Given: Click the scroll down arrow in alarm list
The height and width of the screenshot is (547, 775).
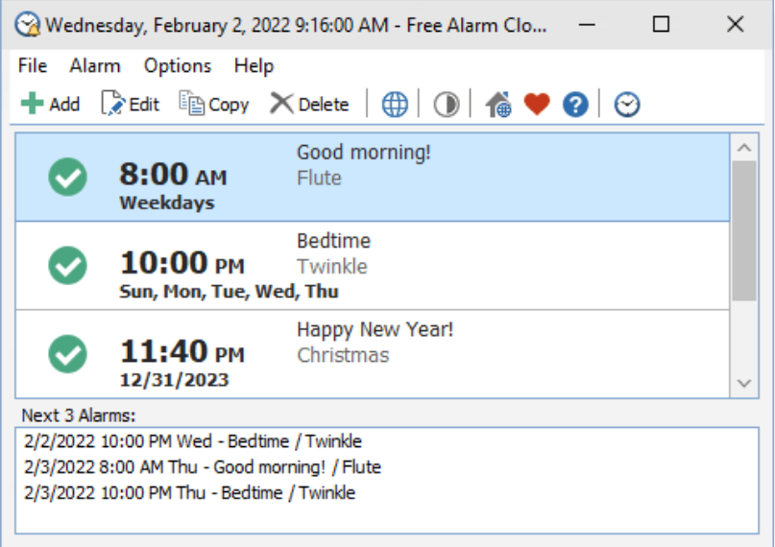Looking at the screenshot, I should coord(744,383).
